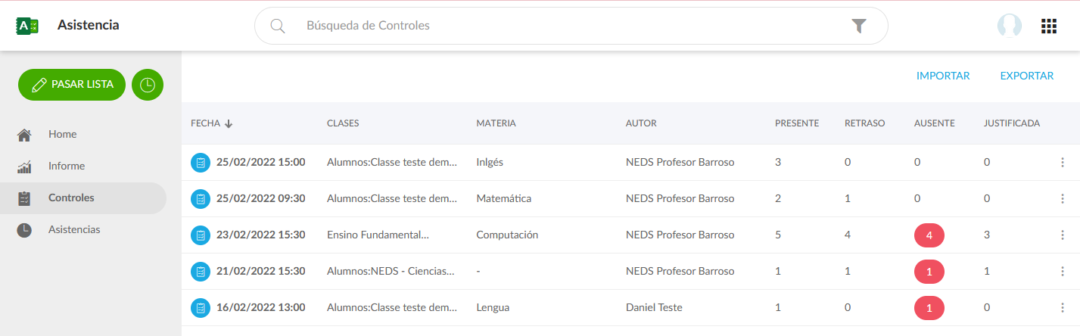Open more options for Inlgés row

[1063, 162]
